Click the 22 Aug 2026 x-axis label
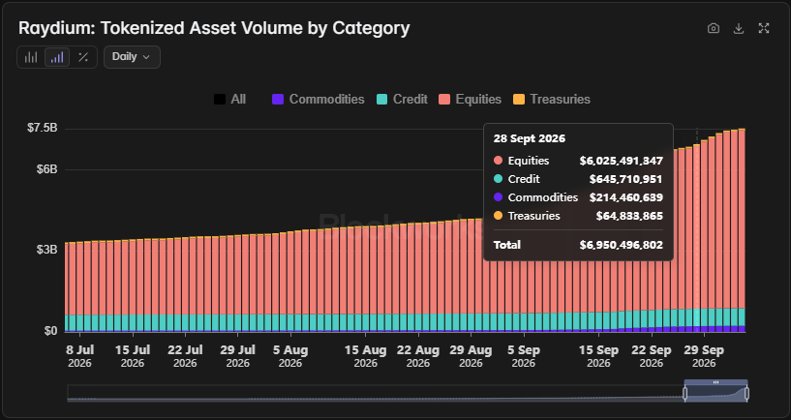Image resolution: width=791 pixels, height=420 pixels. coord(417,356)
